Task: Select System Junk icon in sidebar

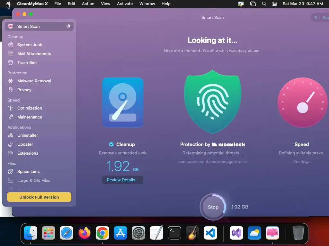Action: (11, 45)
